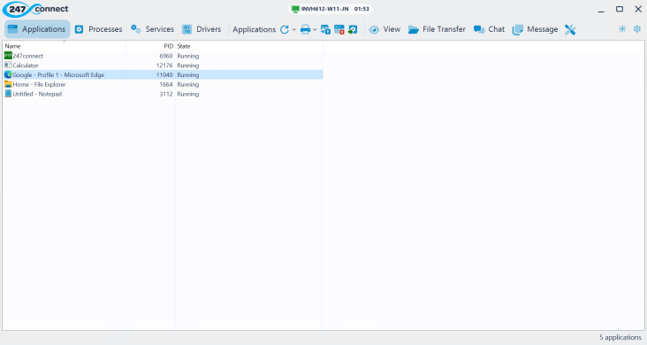The height and width of the screenshot is (345, 647).
Task: Click the close application icon with red square
Action: click(339, 29)
